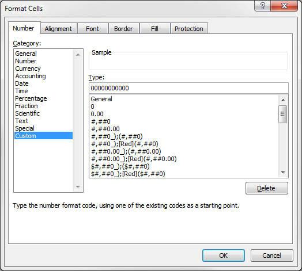Click the Type list scroll up arrow

coord(283,100)
